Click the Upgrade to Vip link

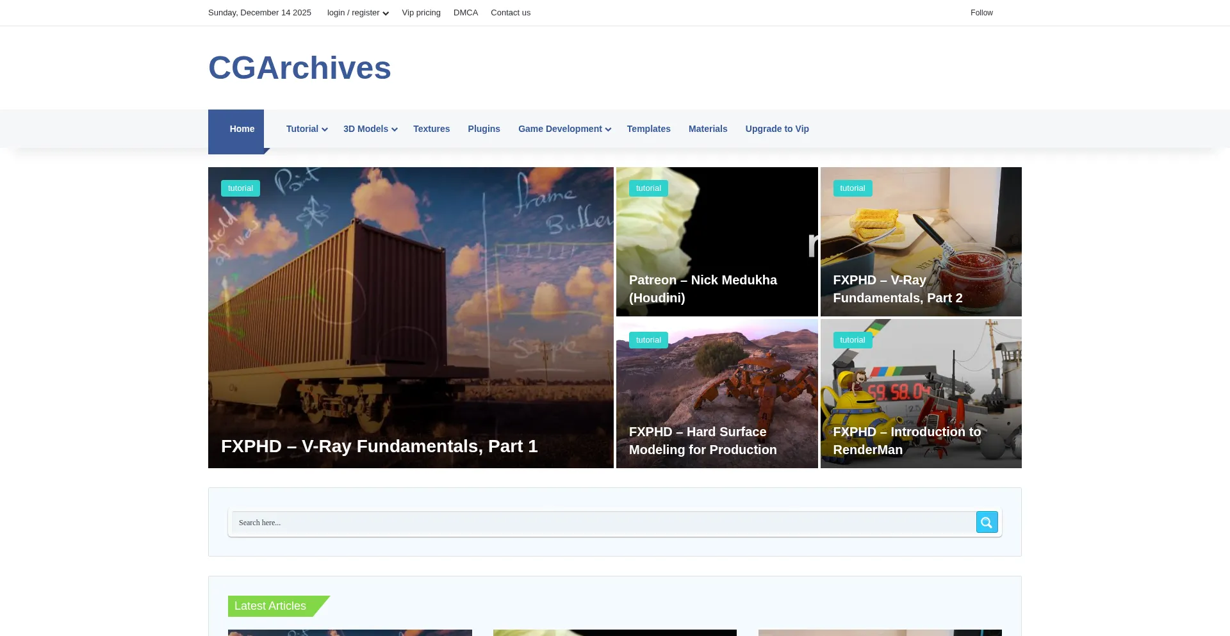777,129
